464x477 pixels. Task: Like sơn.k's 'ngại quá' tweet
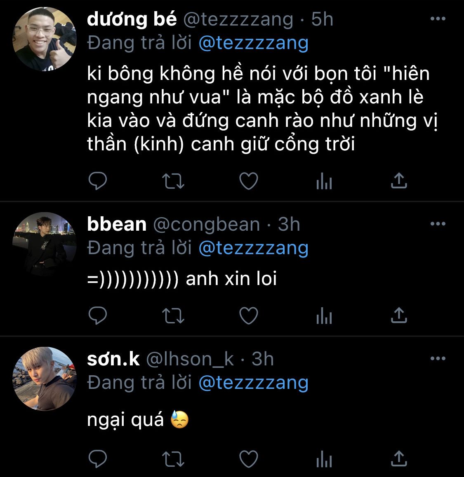tap(249, 458)
